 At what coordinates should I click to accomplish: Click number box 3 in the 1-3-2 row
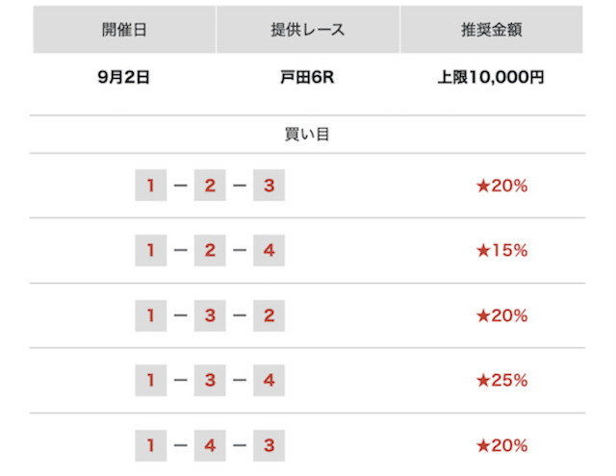[210, 315]
